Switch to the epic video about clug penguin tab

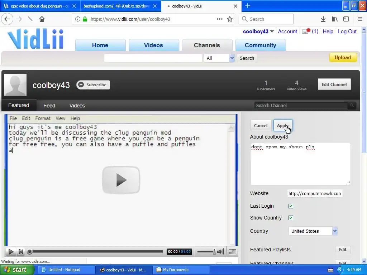40,6
